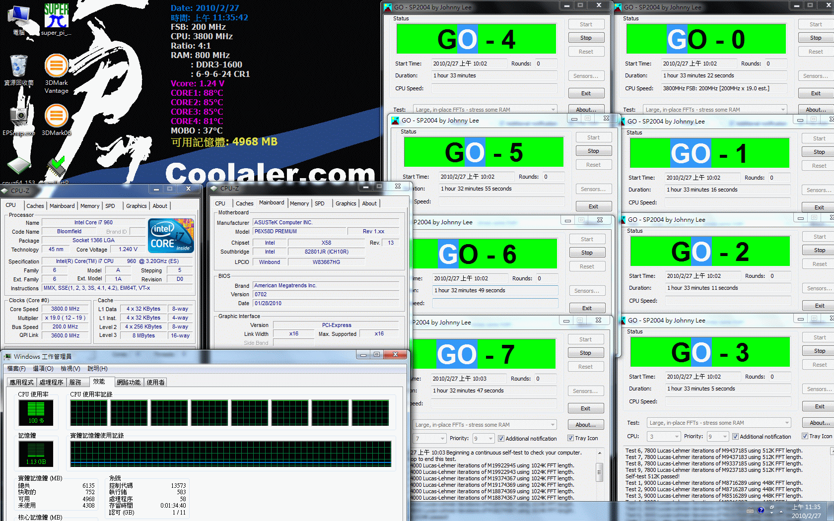Image resolution: width=834 pixels, height=521 pixels.
Task: Click the Core Speed value 3800.0 MHz
Action: 65,309
